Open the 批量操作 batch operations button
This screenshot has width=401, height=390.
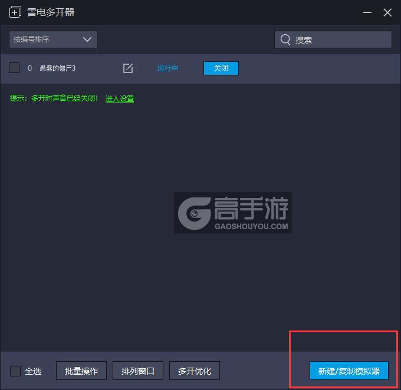pos(81,371)
